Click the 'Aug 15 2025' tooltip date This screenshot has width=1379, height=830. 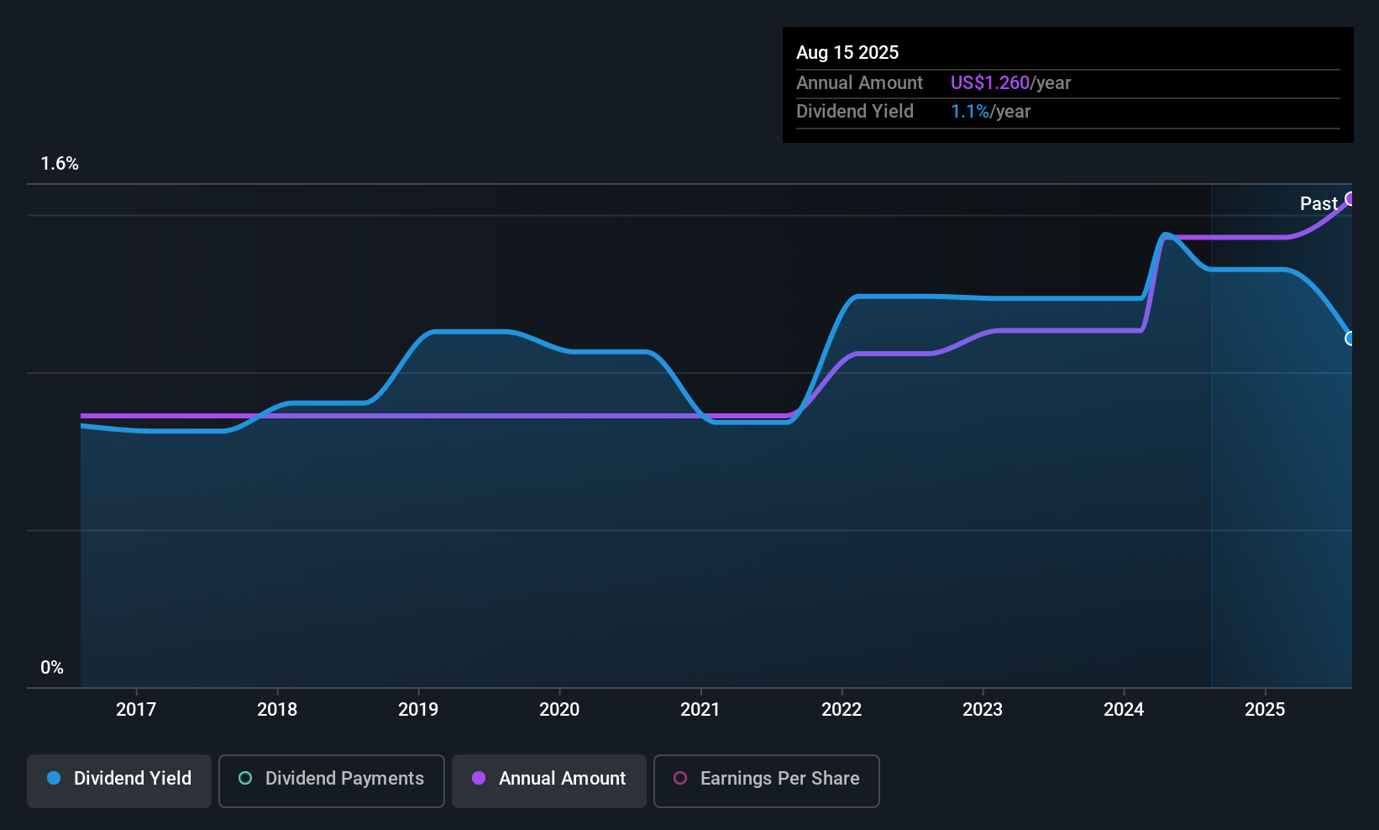tap(847, 53)
